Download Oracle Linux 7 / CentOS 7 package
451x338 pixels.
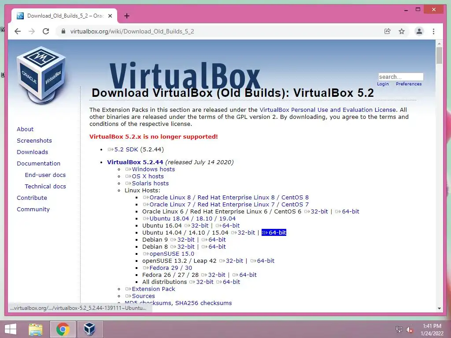click(226, 204)
